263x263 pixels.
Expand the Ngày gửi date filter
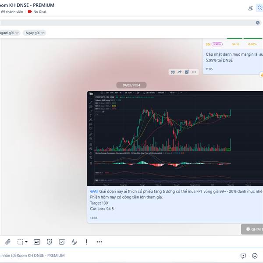(x=34, y=33)
